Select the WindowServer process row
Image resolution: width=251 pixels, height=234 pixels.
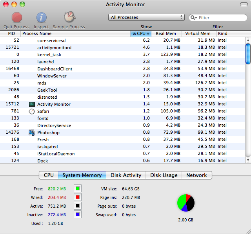(122, 76)
